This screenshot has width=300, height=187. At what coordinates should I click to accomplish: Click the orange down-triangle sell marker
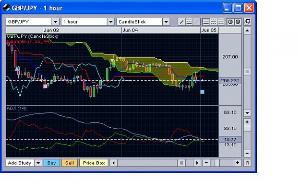pos(112,61)
